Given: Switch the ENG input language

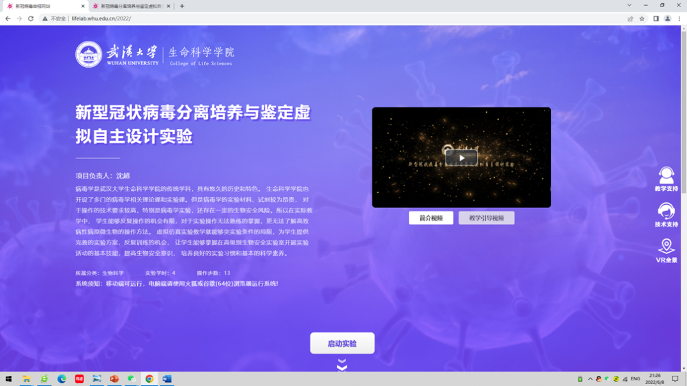Looking at the screenshot, I should coord(635,378).
